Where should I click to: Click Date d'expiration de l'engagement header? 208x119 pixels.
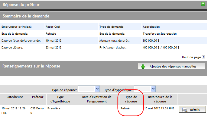coord(97,99)
